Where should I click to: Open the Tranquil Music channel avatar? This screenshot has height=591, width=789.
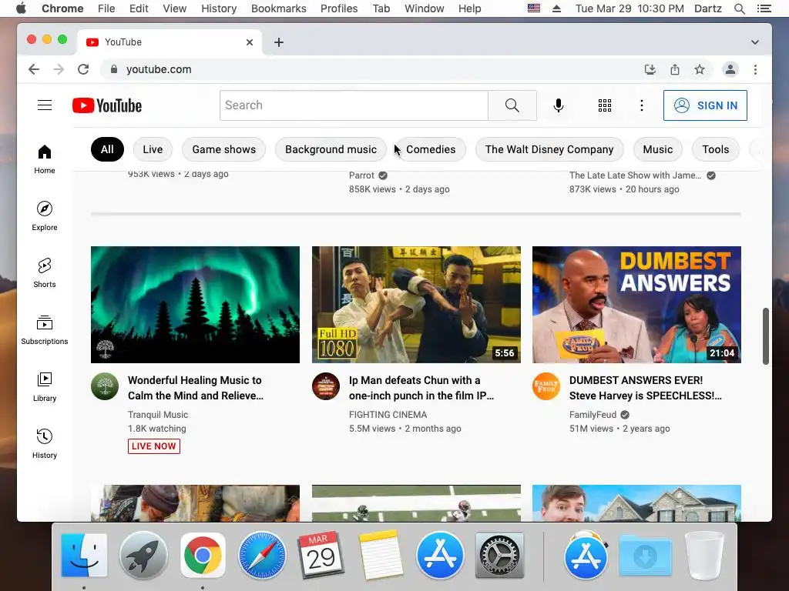[105, 386]
